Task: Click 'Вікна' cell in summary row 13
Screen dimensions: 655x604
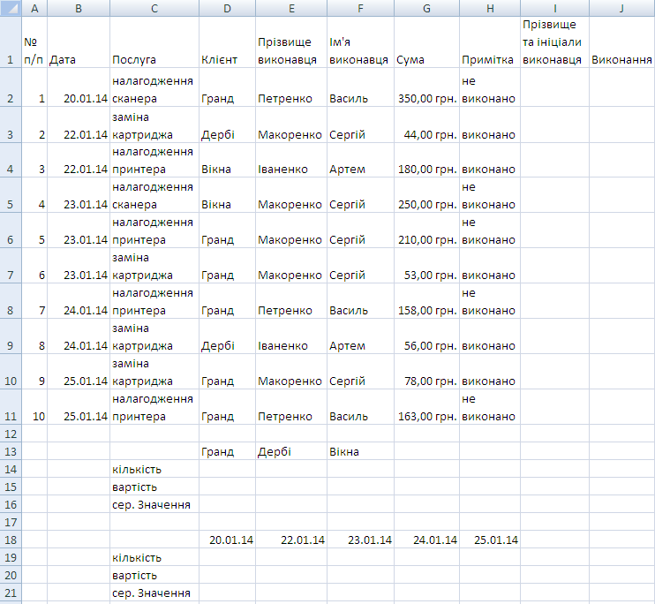Action: (360, 451)
